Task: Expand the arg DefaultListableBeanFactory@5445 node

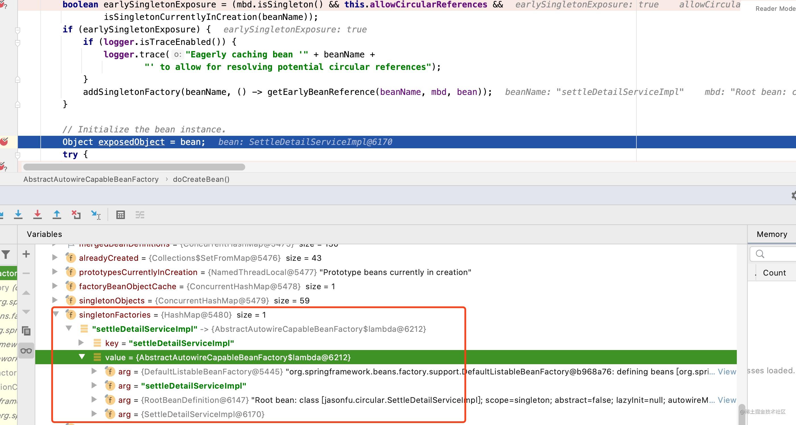Action: (94, 371)
